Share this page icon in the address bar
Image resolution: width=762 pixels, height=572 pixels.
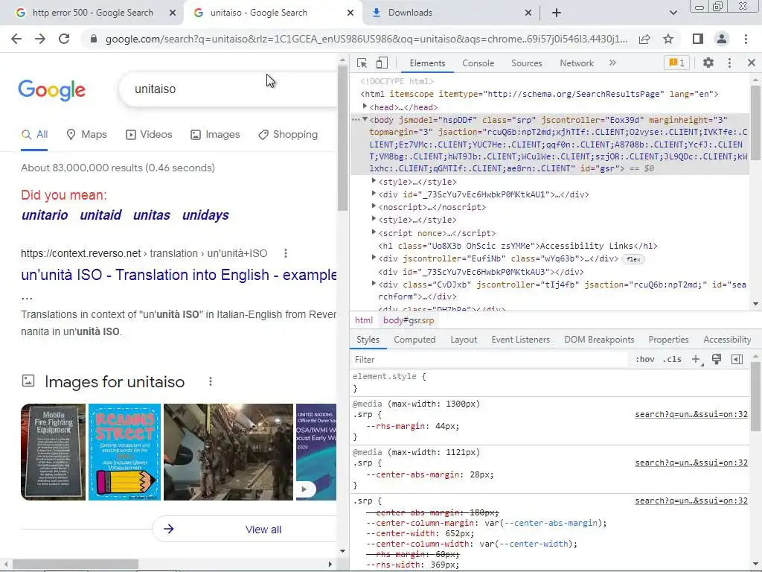(x=644, y=39)
